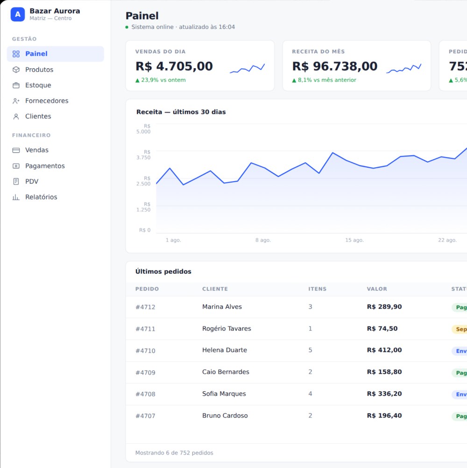
Task: Open the Painel menu item
Action: coord(56,54)
